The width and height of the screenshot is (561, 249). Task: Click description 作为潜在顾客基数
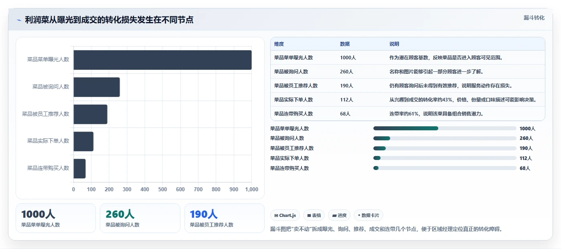click(x=446, y=57)
